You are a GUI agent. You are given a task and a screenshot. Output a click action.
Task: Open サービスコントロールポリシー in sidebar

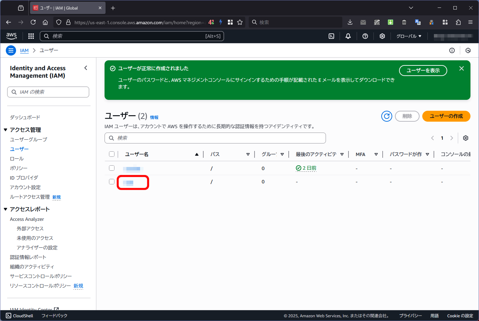(x=41, y=276)
